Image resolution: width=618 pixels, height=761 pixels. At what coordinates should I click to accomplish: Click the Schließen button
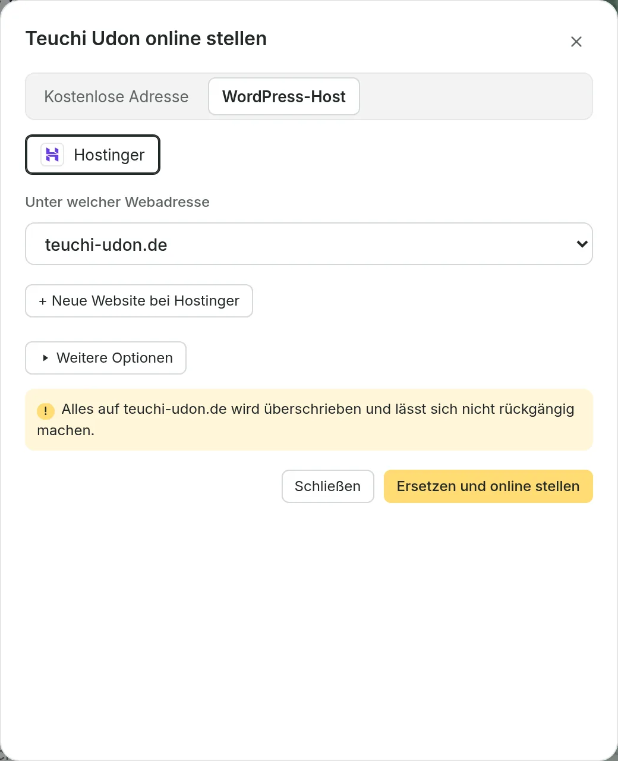[x=328, y=486]
